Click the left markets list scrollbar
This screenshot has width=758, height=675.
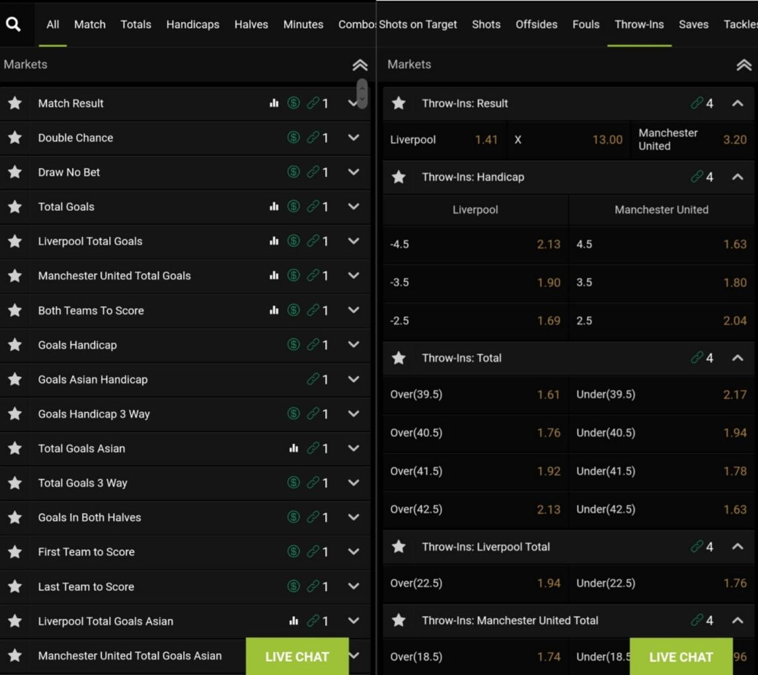[361, 94]
